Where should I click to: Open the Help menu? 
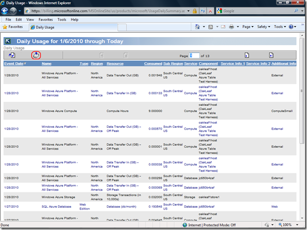click(x=74, y=19)
